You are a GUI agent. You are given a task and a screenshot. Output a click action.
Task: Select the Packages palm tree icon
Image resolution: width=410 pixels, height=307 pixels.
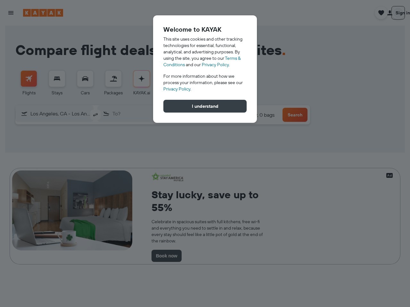113,79
